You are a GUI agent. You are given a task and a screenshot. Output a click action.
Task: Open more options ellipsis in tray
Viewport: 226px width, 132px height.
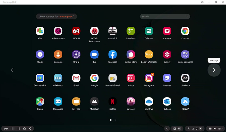pyautogui.click(x=179, y=128)
